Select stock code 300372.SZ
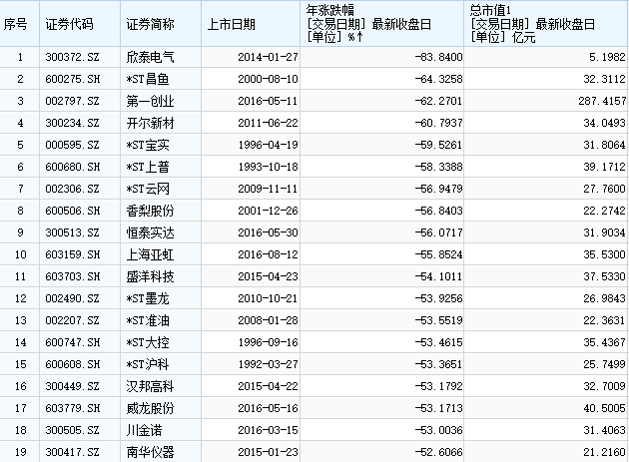The height and width of the screenshot is (462, 629). [72, 57]
